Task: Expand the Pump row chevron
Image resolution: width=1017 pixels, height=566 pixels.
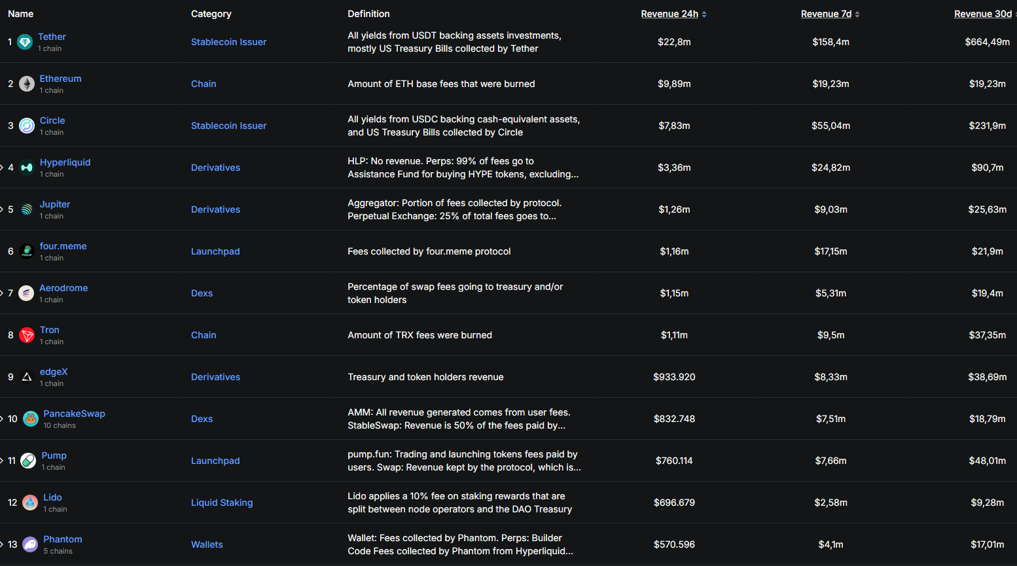Action: [x=2, y=461]
